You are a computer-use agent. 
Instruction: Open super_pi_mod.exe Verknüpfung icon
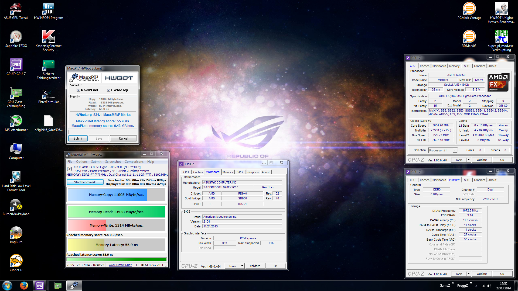pos(502,41)
